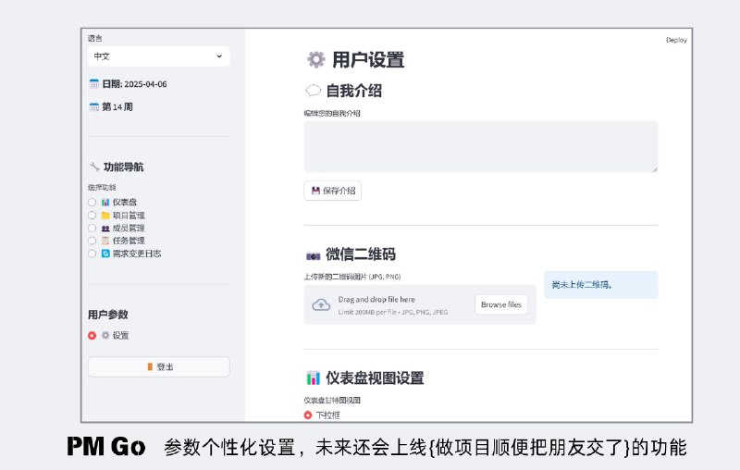Click the speech bubble icon beside 自我介绍
This screenshot has width=740, height=470.
(313, 90)
